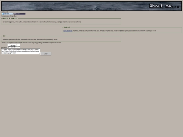Click the books list starting 'flowers for algernon'

click(42, 22)
